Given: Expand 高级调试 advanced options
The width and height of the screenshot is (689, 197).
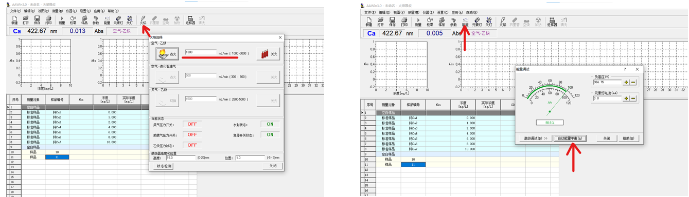Looking at the screenshot, I should [535, 138].
